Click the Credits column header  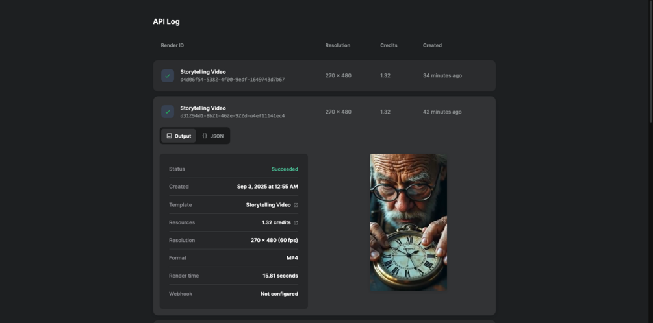tap(389, 45)
